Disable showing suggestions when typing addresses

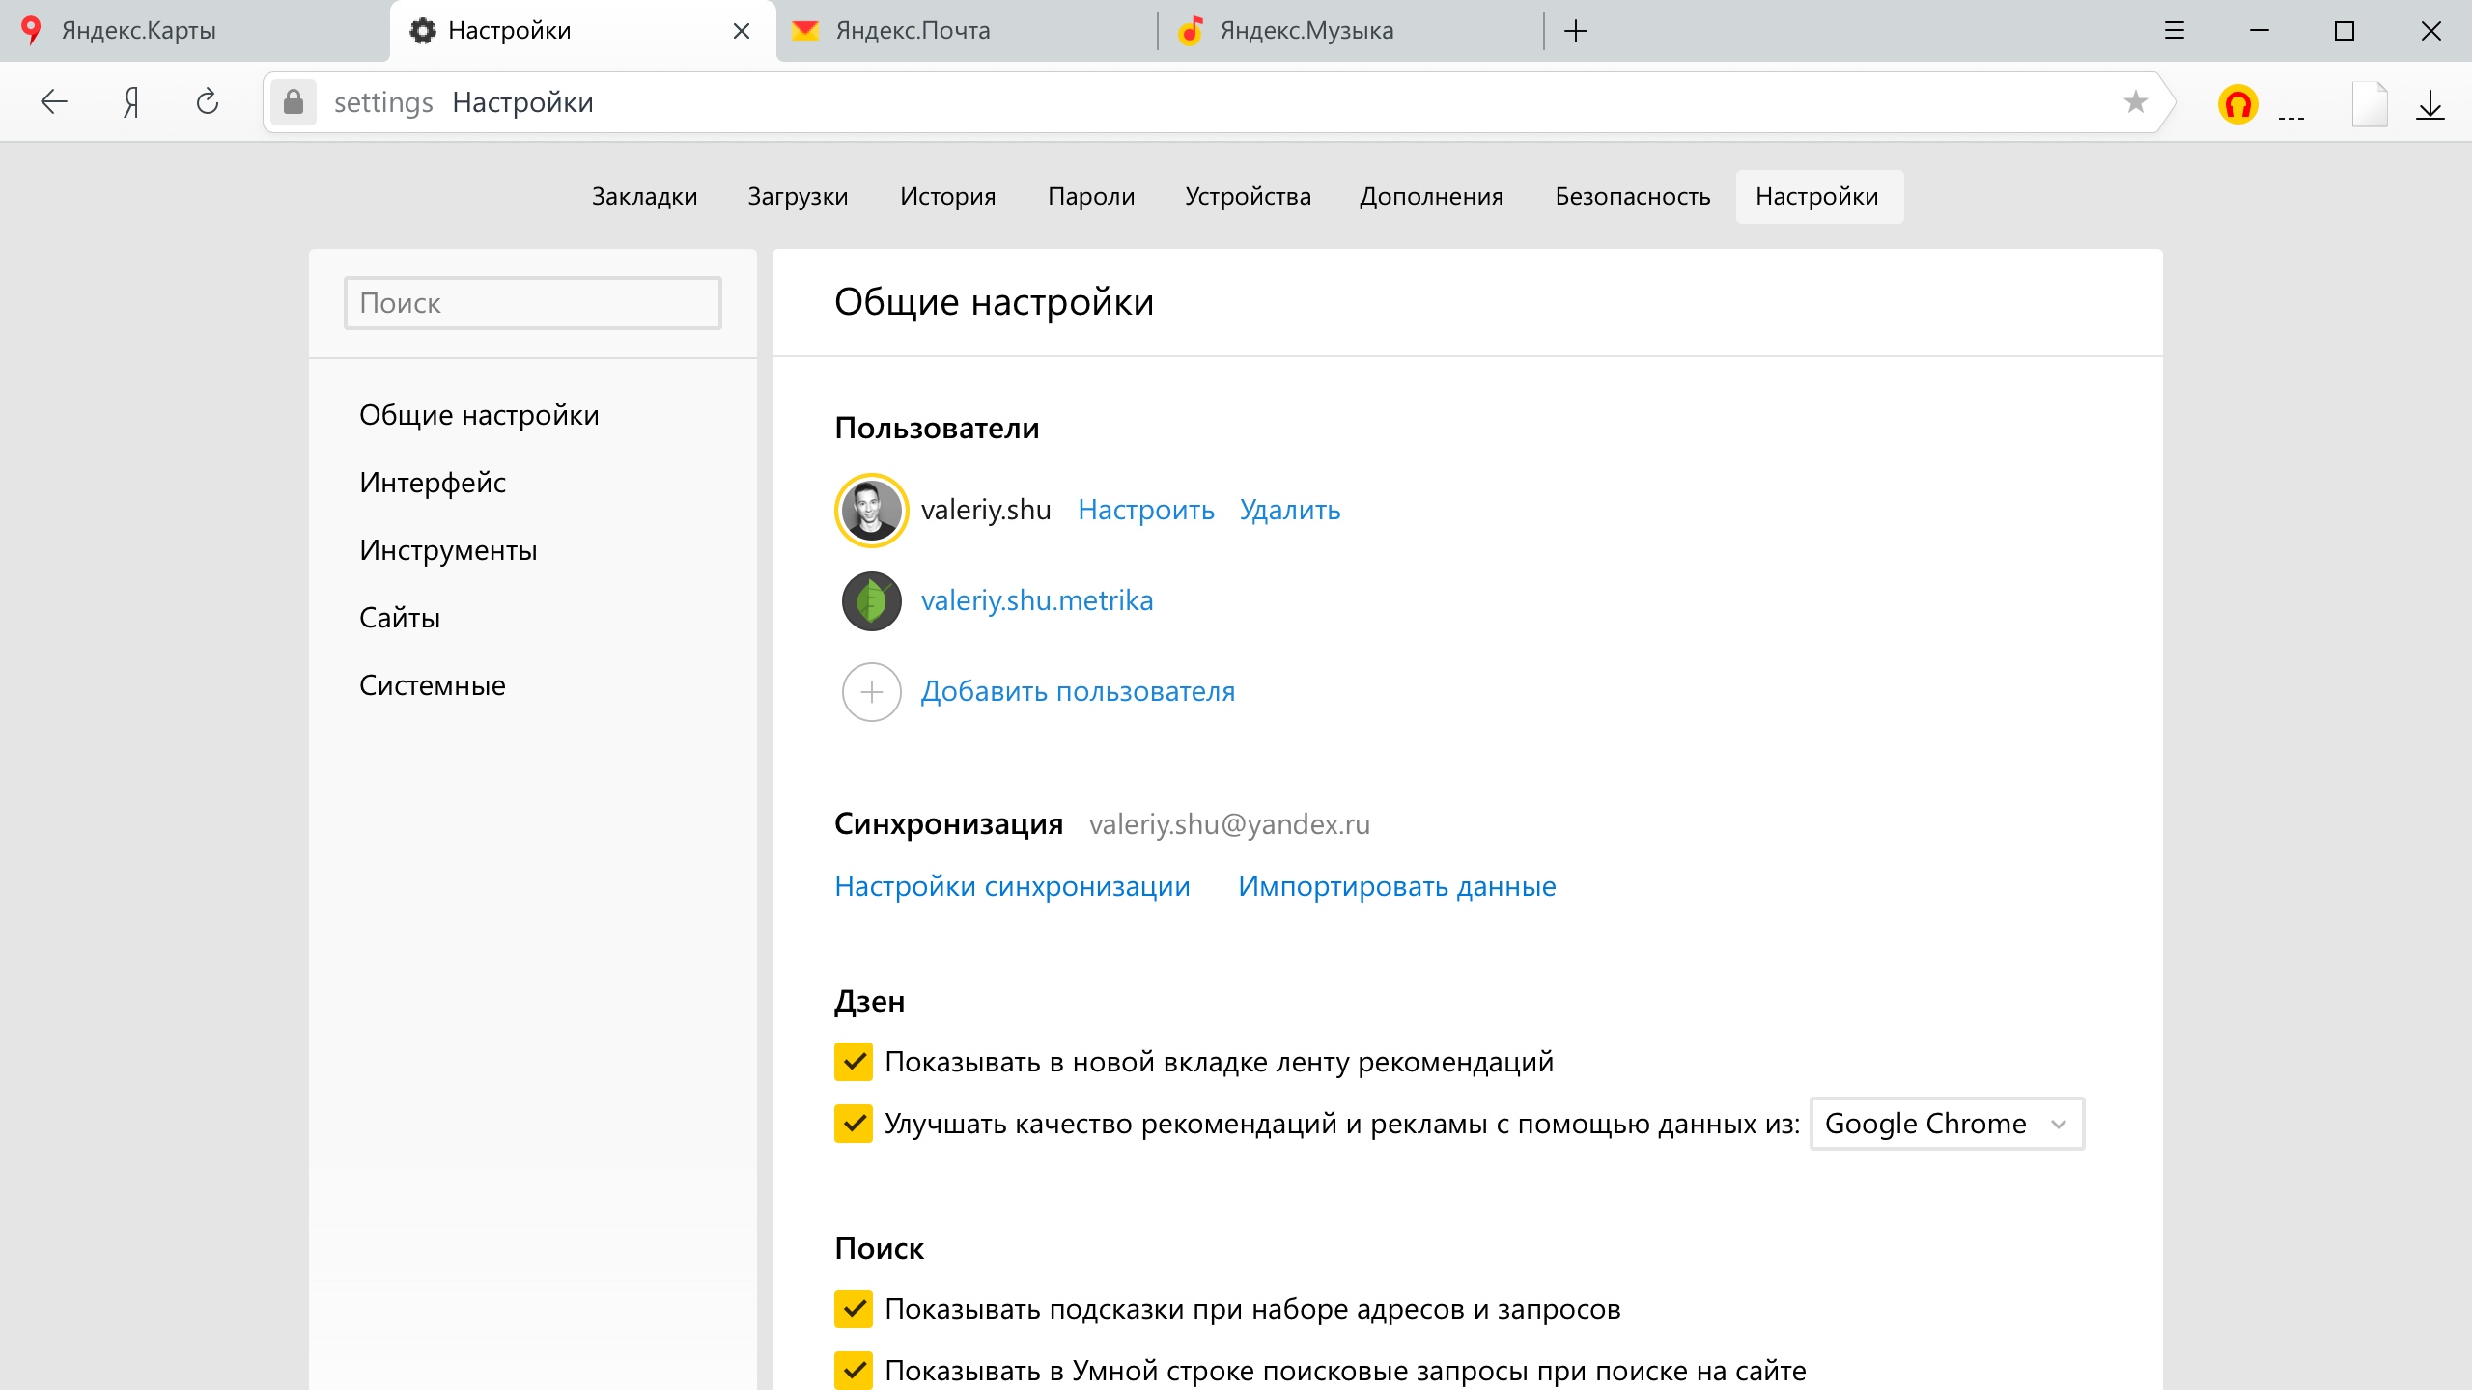click(854, 1309)
